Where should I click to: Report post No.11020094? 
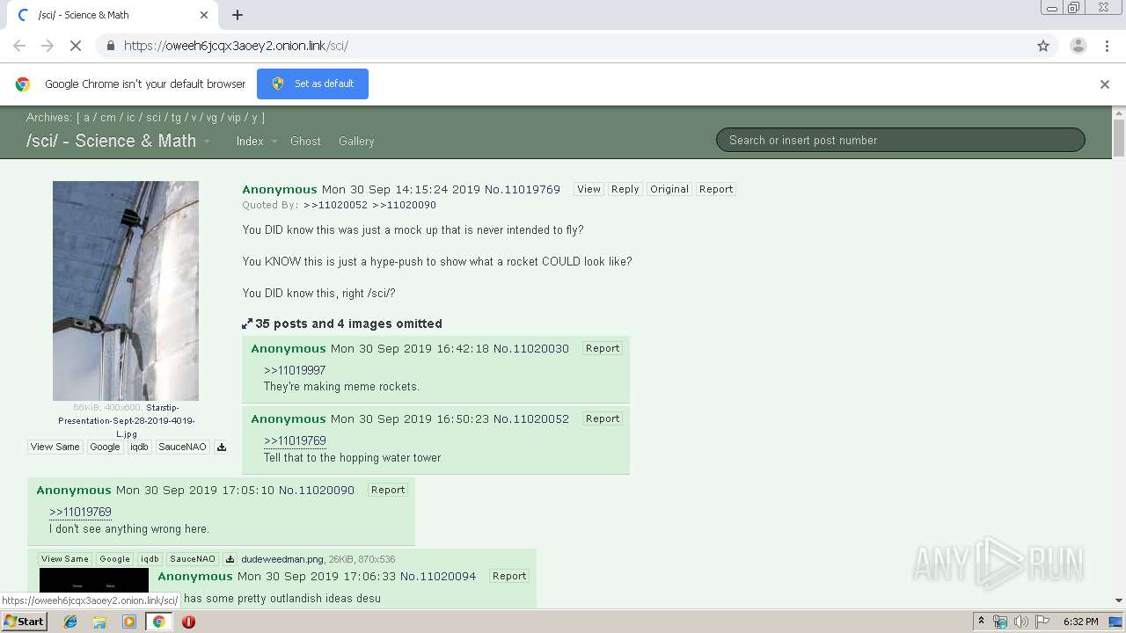(509, 576)
